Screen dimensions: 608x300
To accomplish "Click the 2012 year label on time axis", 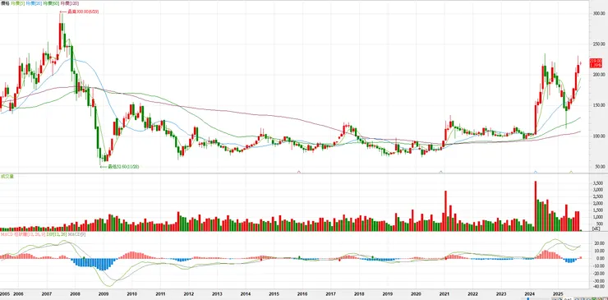I will click(x=188, y=294).
